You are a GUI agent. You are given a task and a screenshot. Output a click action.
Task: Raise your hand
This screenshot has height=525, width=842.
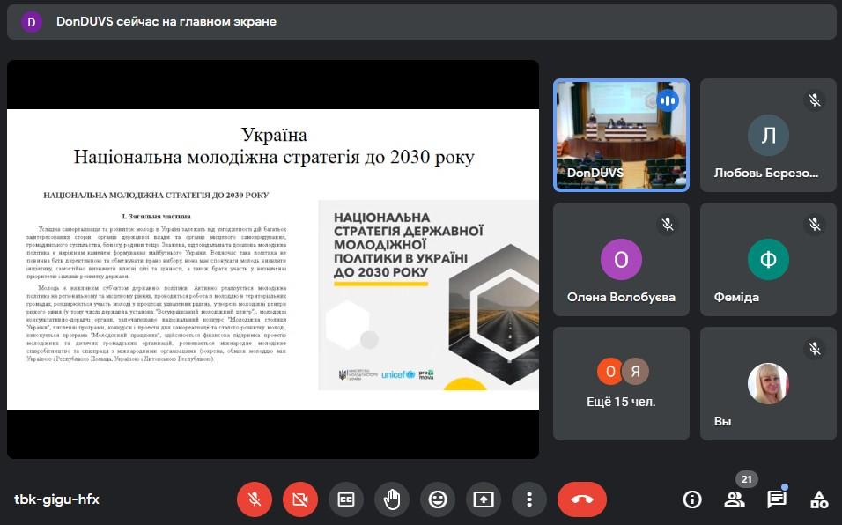click(x=392, y=499)
